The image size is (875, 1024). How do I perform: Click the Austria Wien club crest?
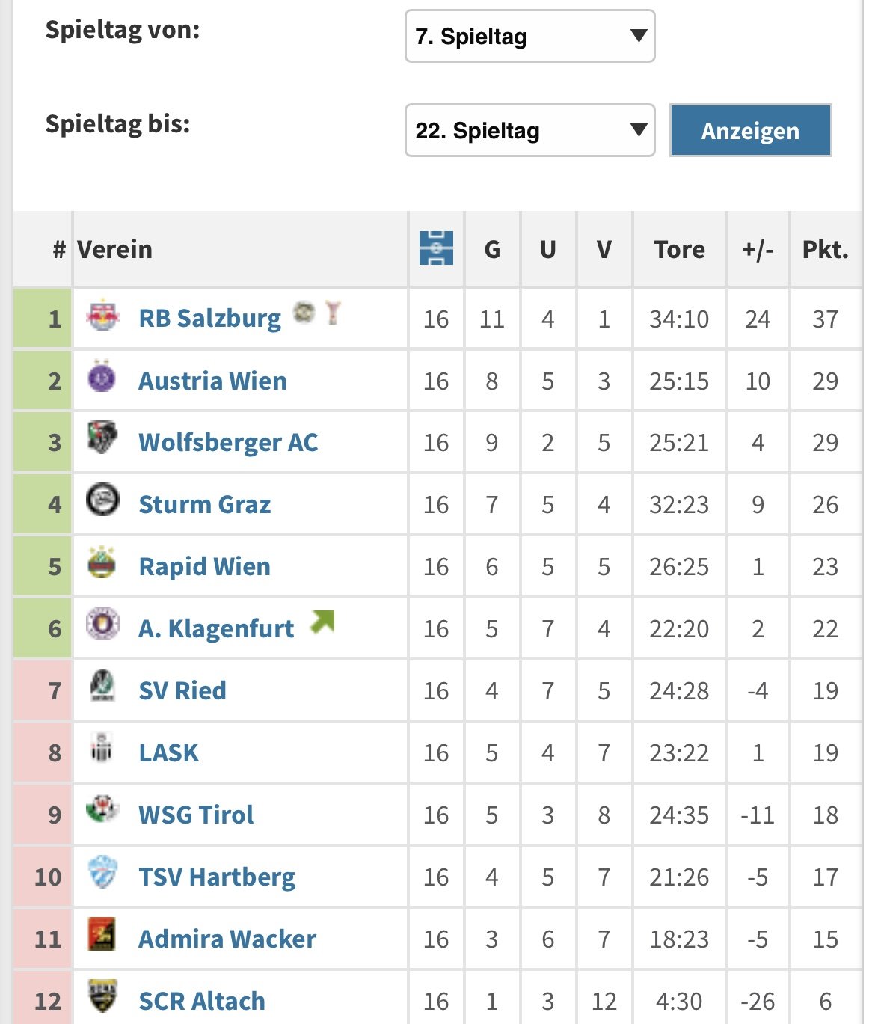tap(102, 377)
